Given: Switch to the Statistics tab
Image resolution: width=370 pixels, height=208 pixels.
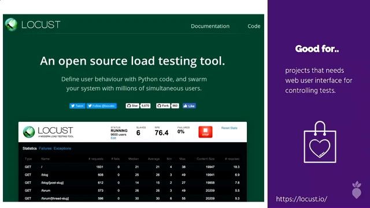Looking at the screenshot, I should click(29, 148).
